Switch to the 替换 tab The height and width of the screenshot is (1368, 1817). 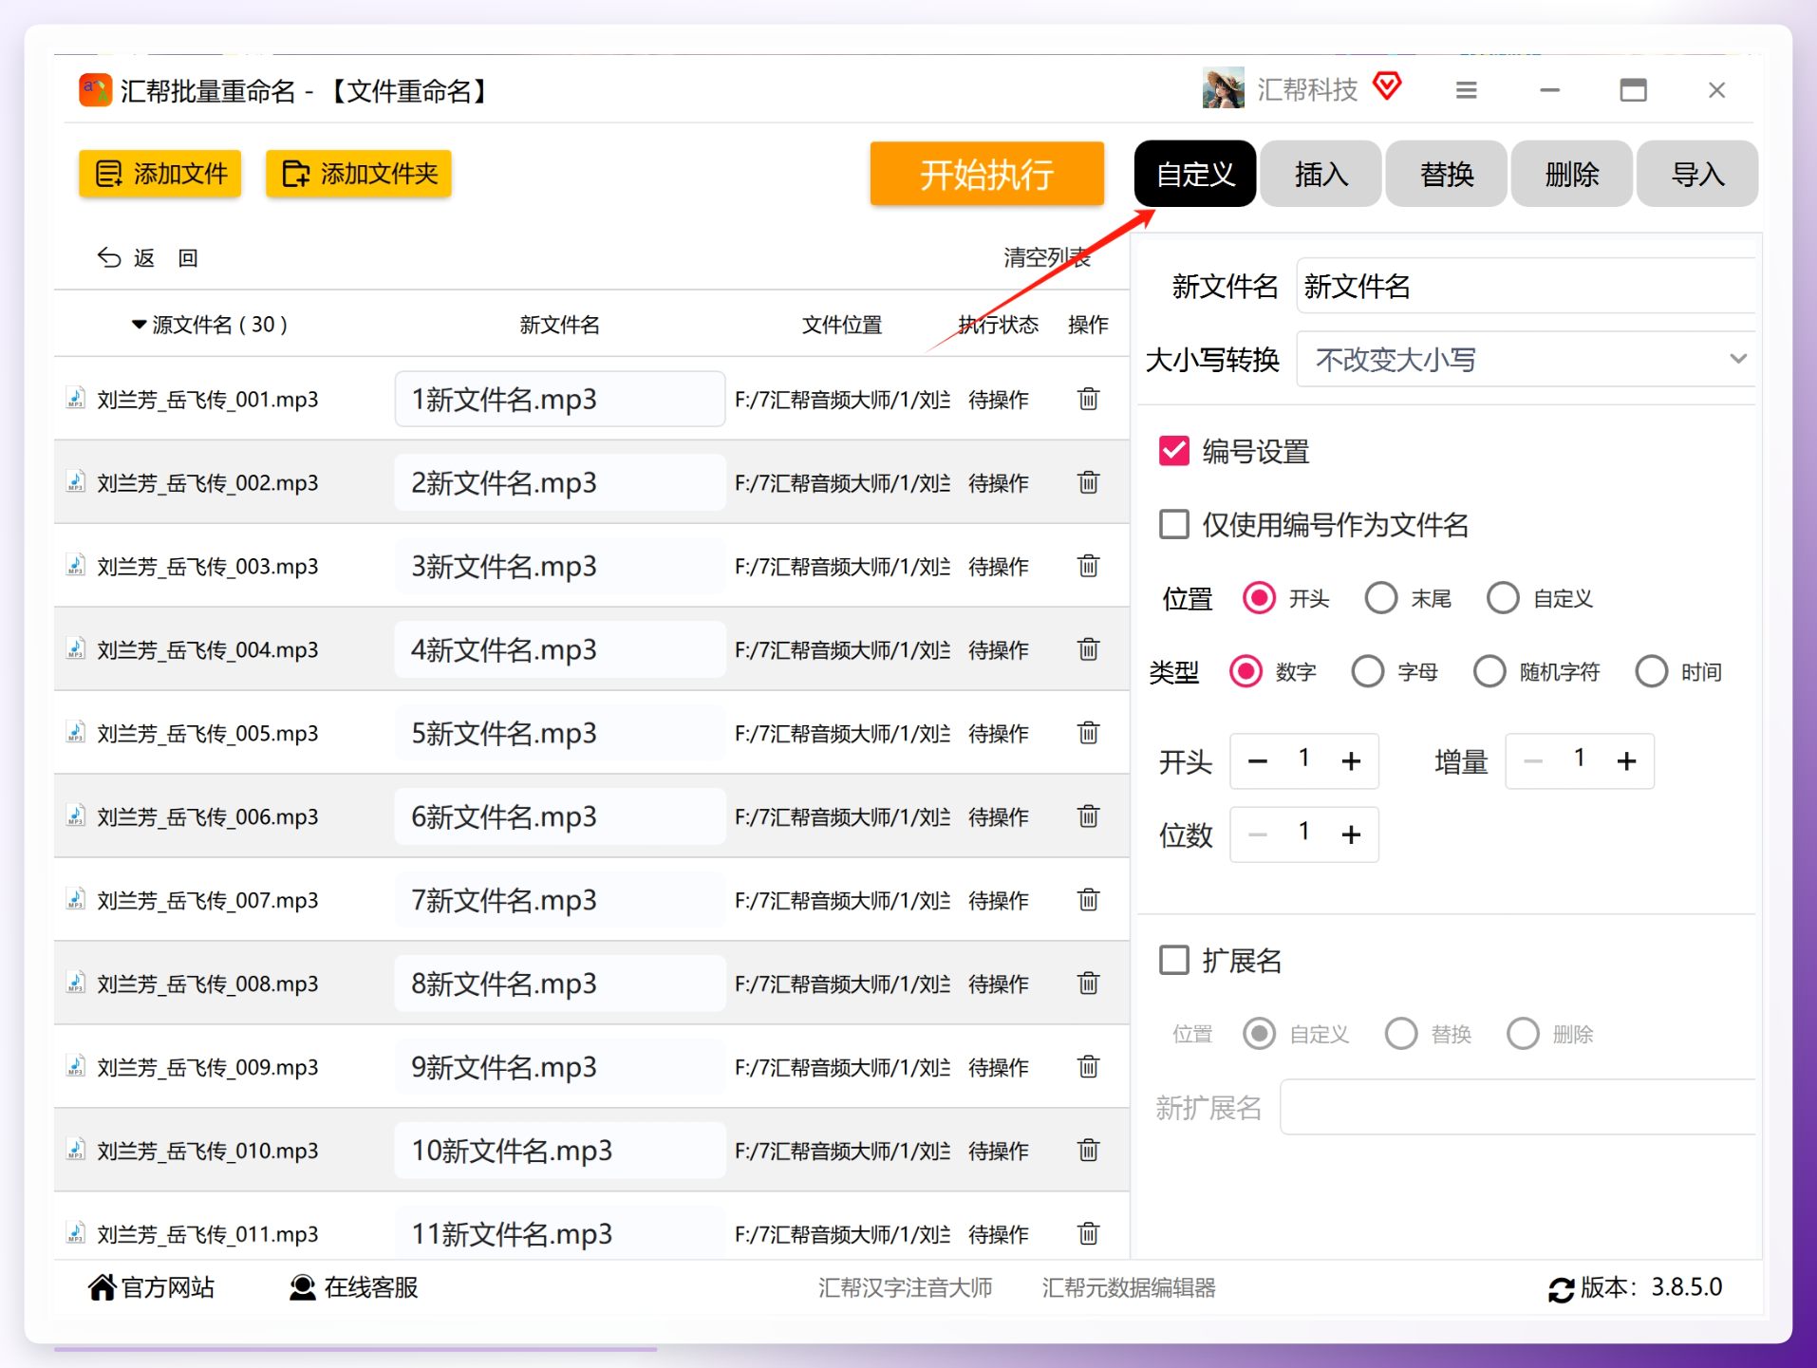click(1446, 174)
